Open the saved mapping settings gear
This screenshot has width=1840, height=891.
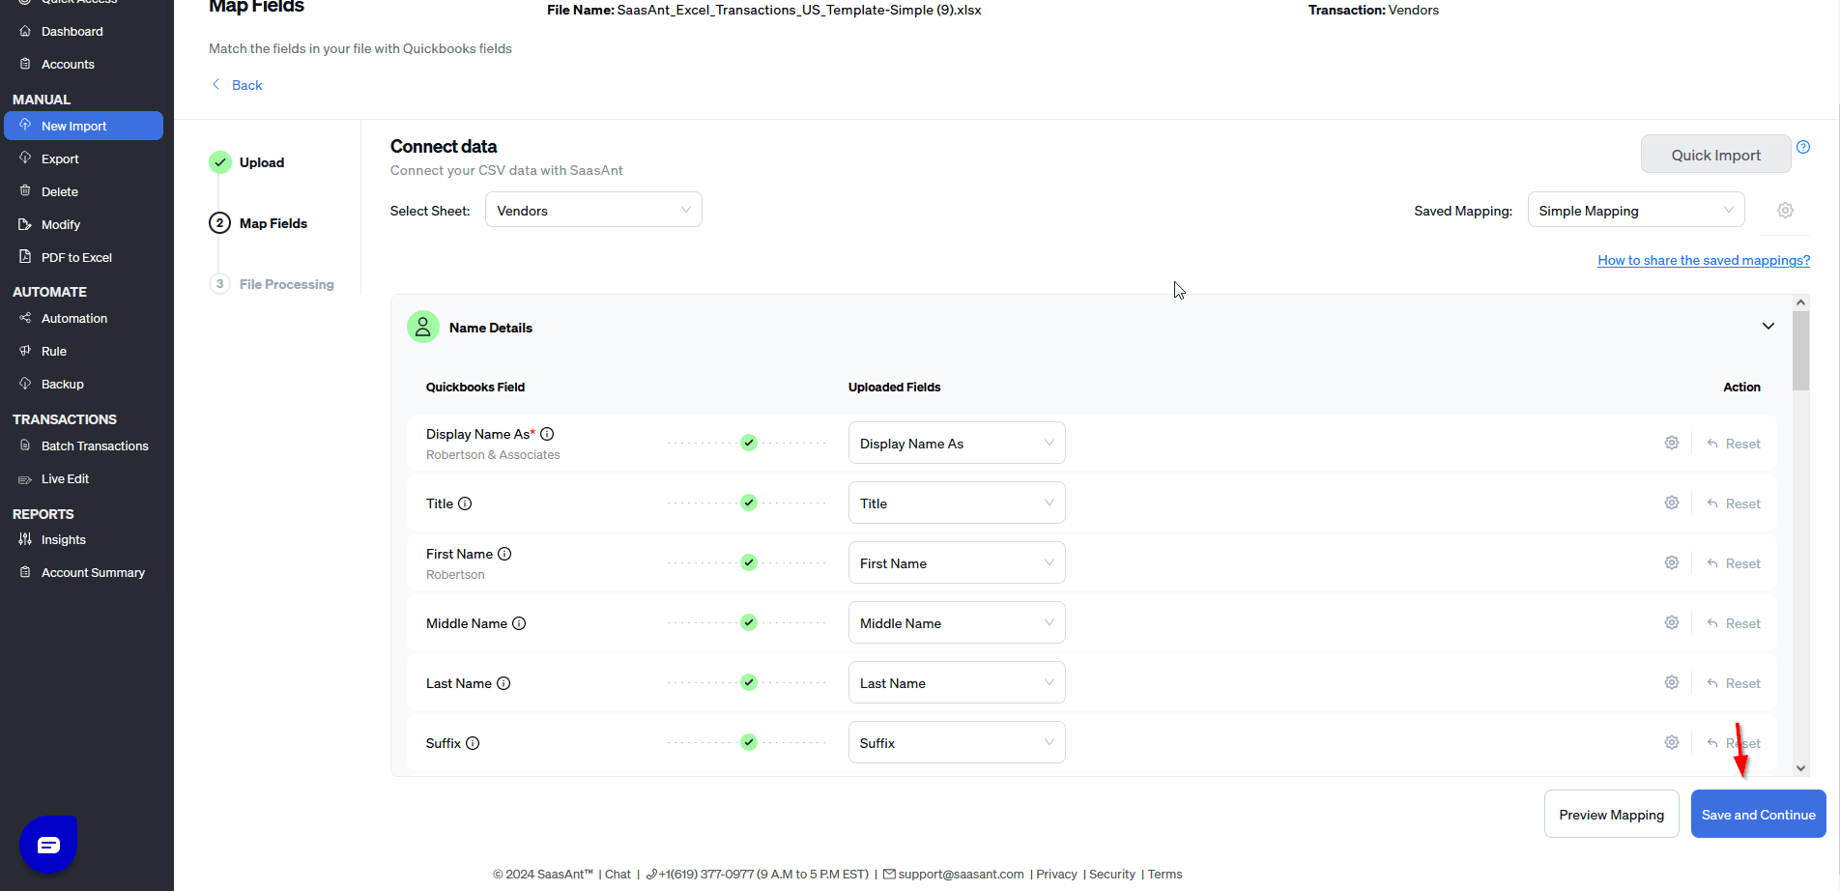[x=1785, y=210]
